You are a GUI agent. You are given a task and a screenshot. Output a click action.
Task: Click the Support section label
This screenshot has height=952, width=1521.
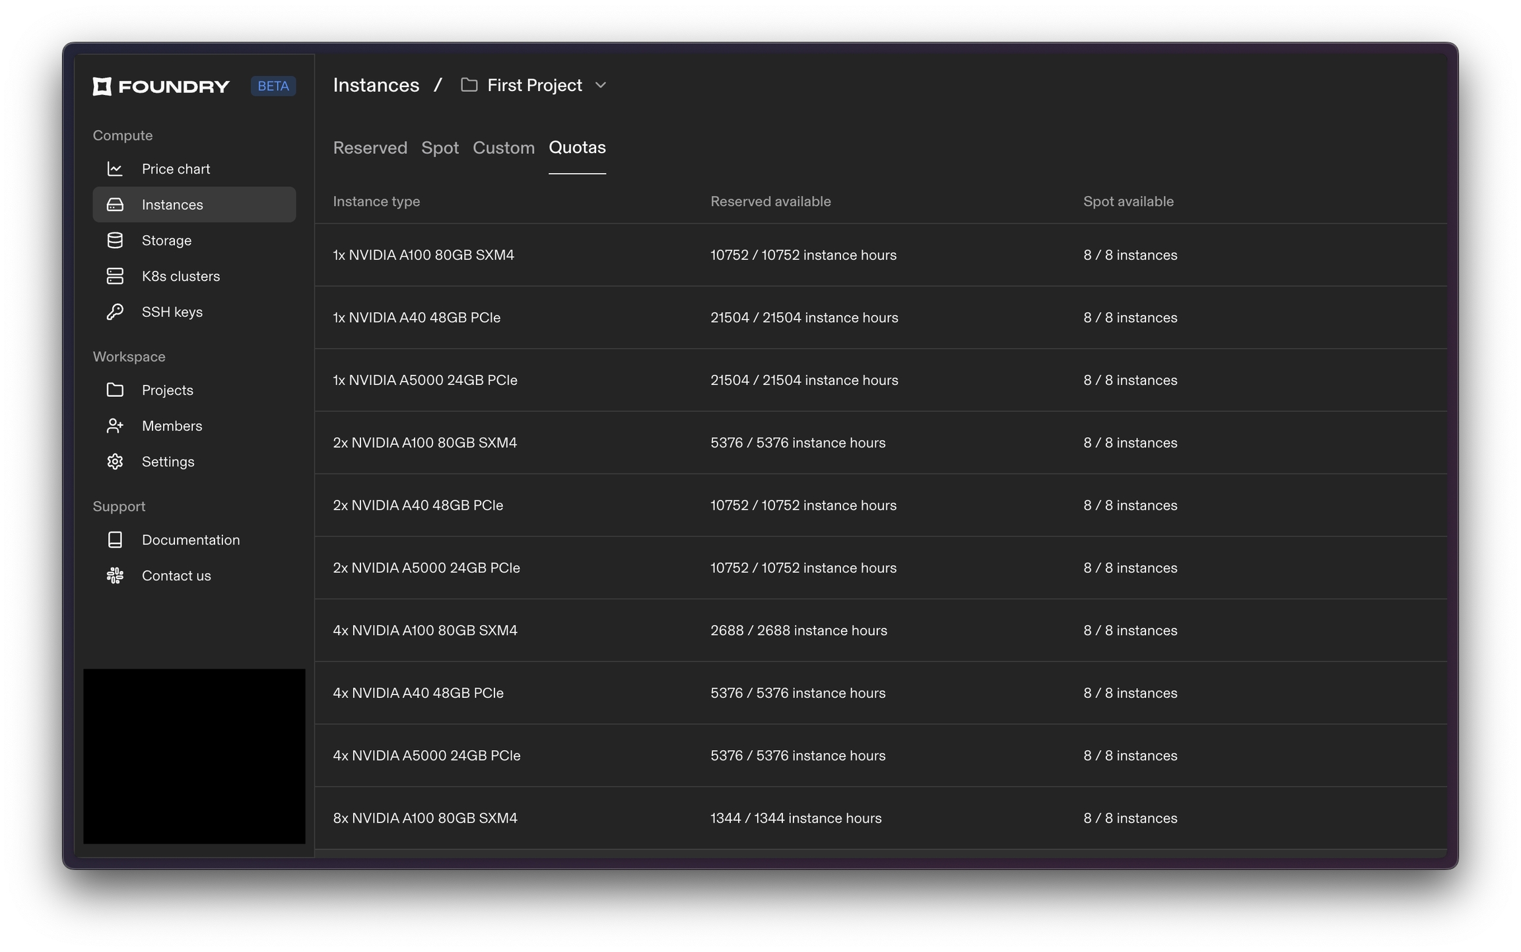tap(119, 506)
